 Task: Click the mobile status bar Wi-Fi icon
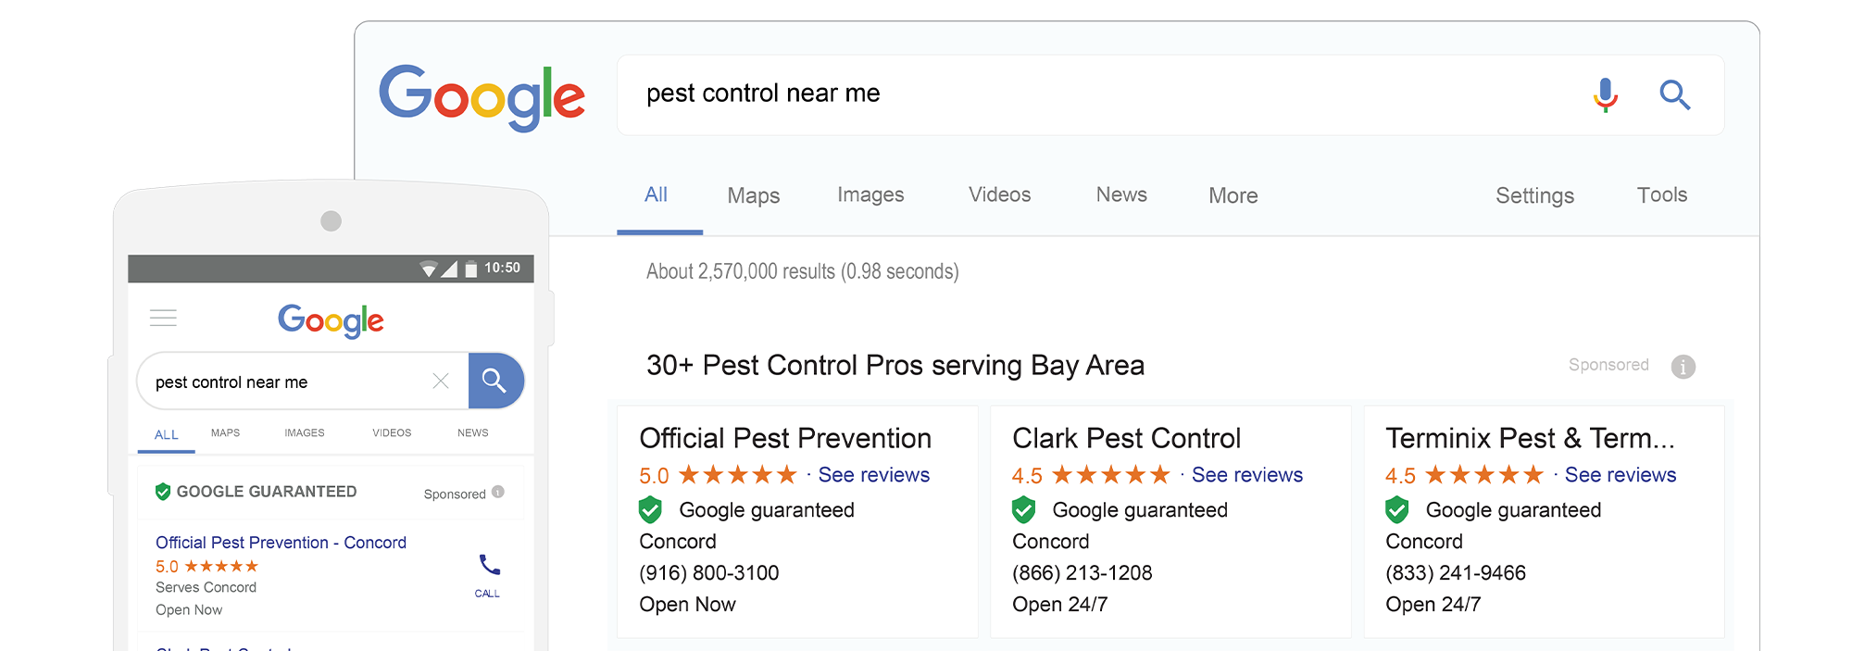pyautogui.click(x=428, y=269)
